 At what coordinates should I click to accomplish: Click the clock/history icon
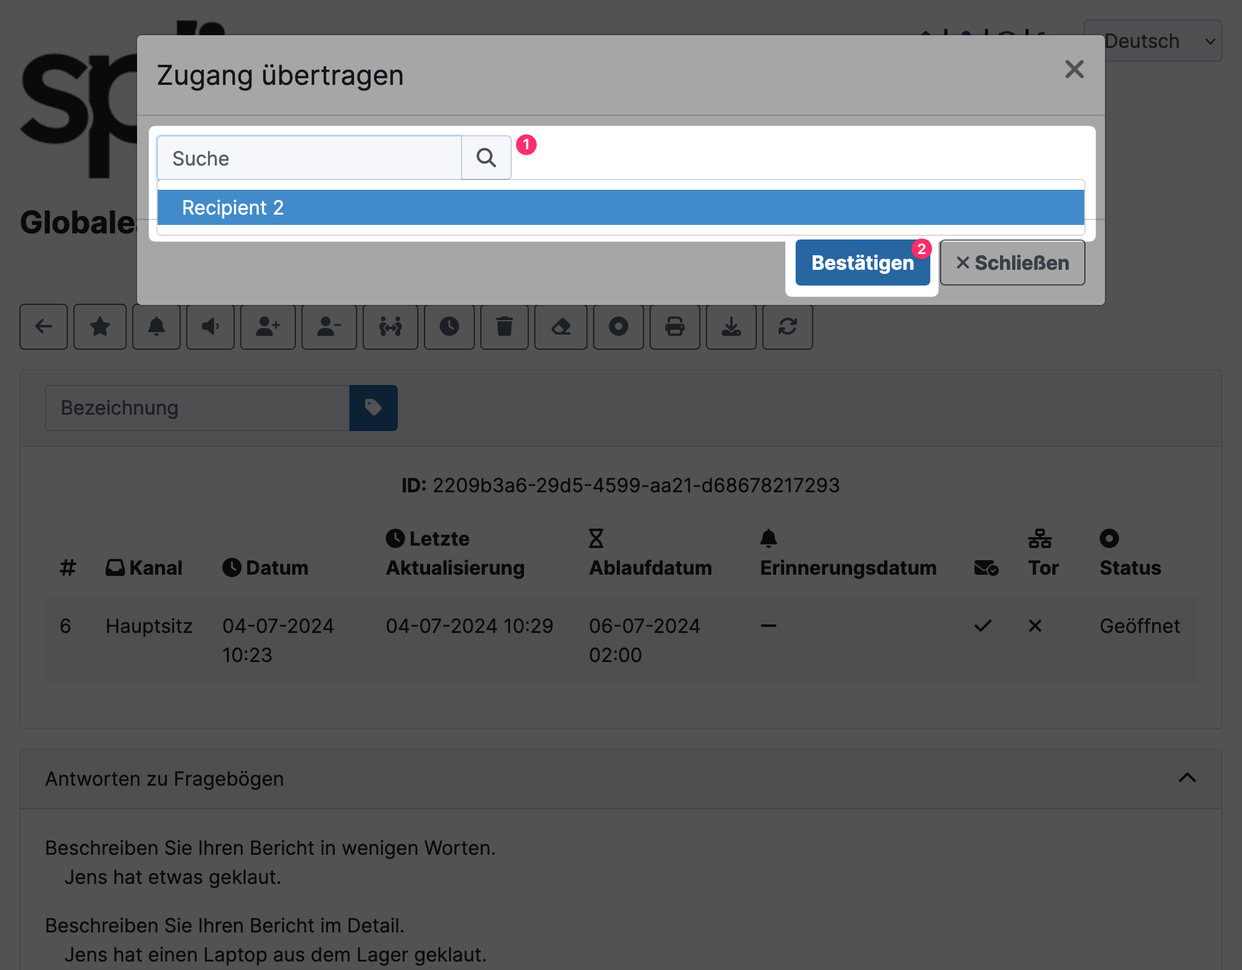point(449,327)
